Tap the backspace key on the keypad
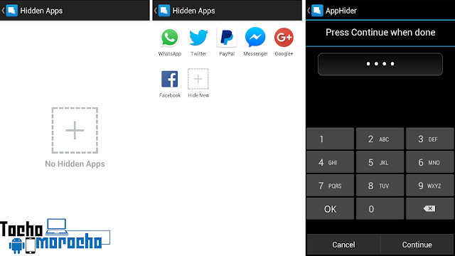Viewport: 455px width, 256px height. tap(430, 208)
